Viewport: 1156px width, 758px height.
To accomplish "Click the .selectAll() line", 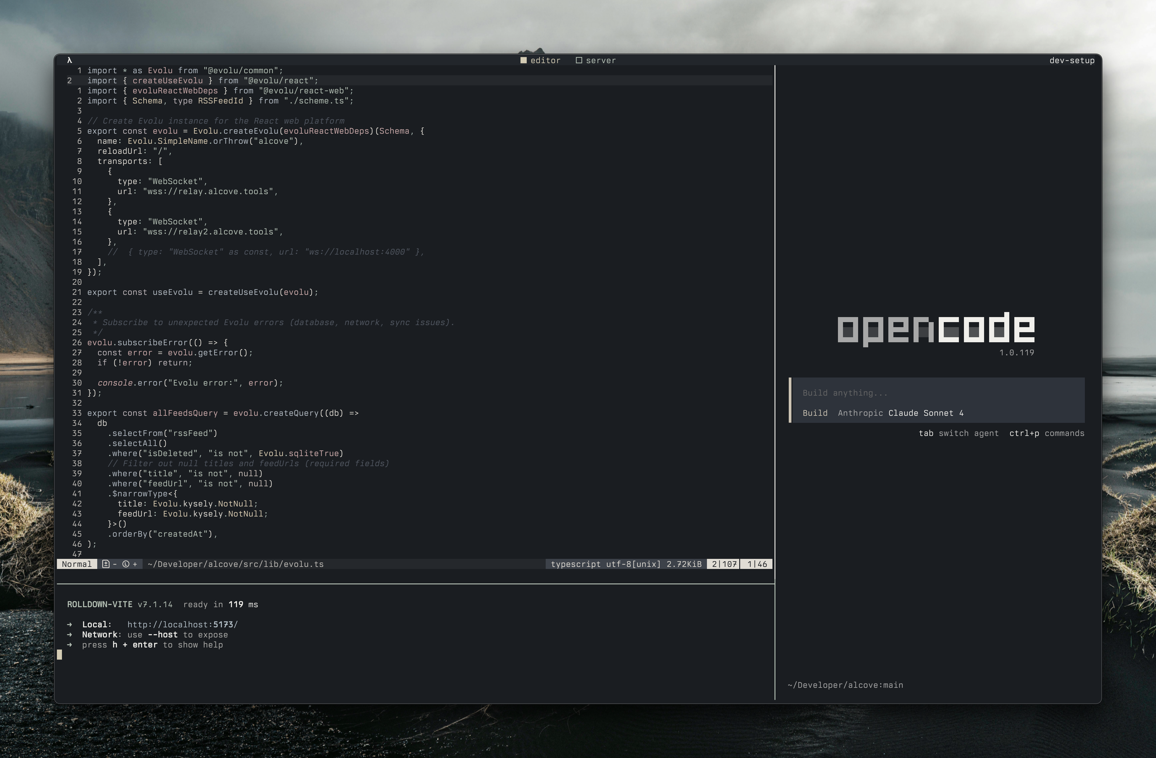I will point(137,443).
